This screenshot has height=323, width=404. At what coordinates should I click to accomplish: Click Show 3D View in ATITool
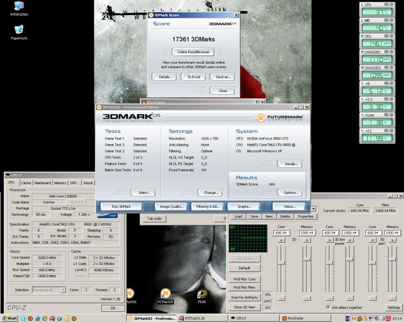coord(245,307)
